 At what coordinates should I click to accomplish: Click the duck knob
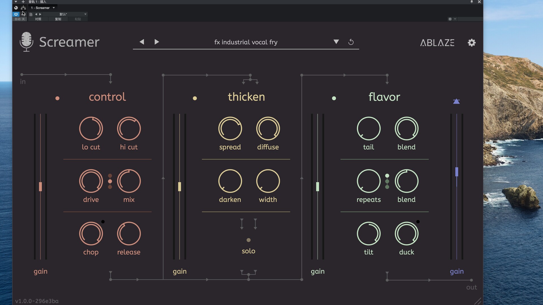406,234
